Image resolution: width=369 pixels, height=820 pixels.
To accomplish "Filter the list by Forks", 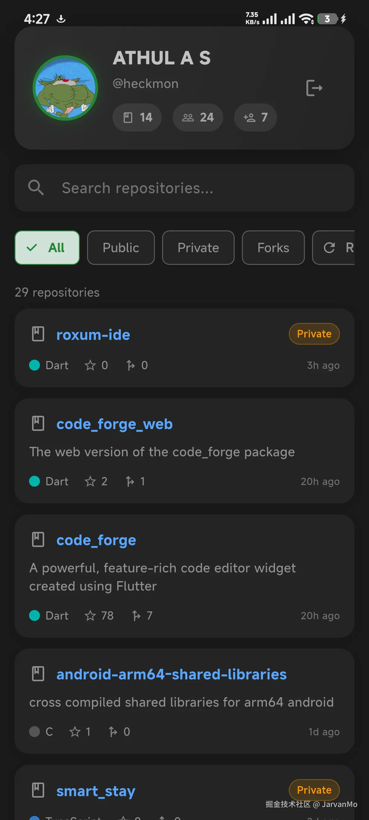I will pyautogui.click(x=273, y=248).
